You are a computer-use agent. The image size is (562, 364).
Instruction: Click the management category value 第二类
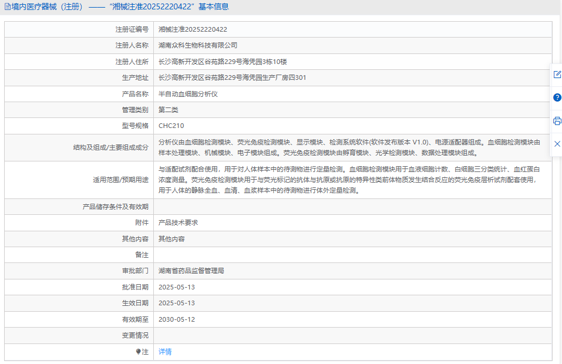(168, 110)
